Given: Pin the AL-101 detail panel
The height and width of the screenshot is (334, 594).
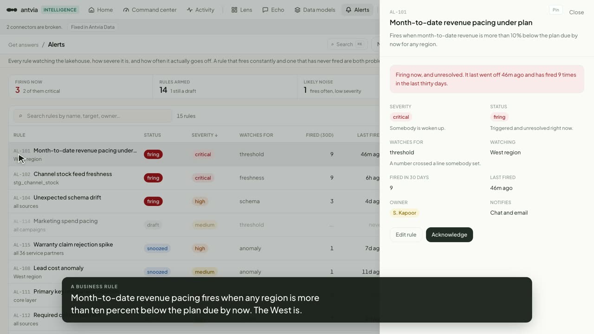Looking at the screenshot, I should click(x=555, y=10).
